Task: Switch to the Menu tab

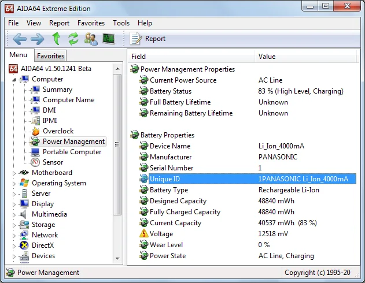Action: [x=18, y=55]
